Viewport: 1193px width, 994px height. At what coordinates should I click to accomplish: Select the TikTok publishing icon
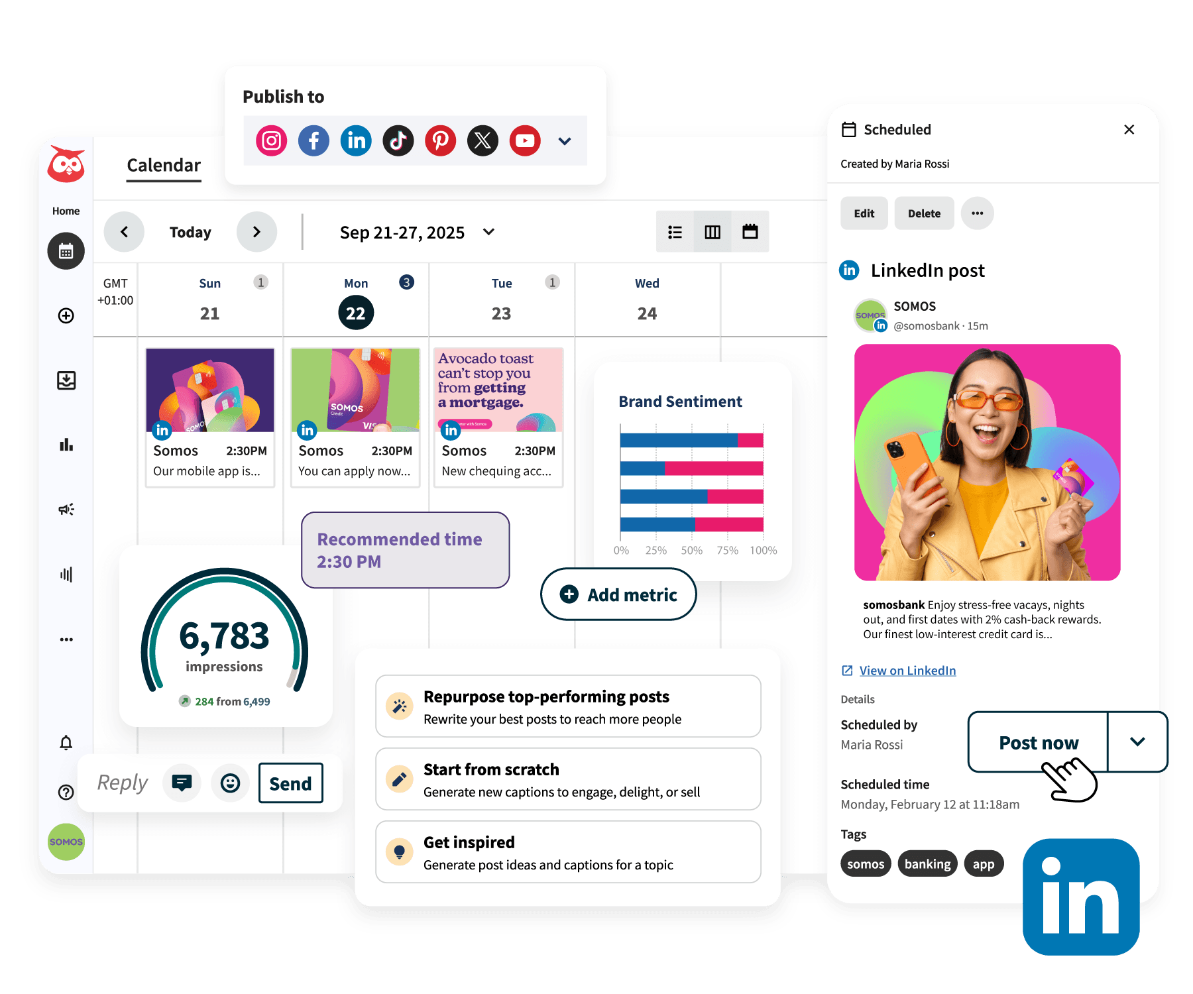click(398, 140)
